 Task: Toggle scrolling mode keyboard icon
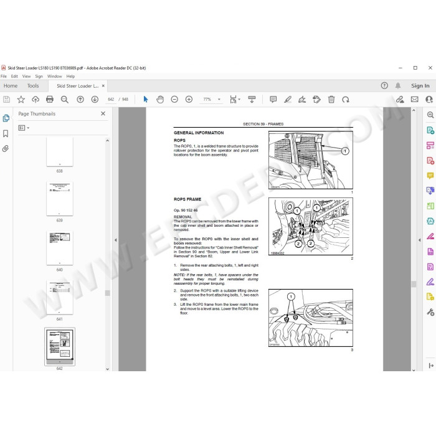click(x=252, y=99)
